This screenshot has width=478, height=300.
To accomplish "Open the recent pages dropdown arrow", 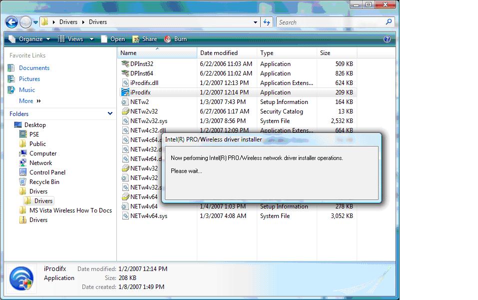I will pyautogui.click(x=35, y=22).
